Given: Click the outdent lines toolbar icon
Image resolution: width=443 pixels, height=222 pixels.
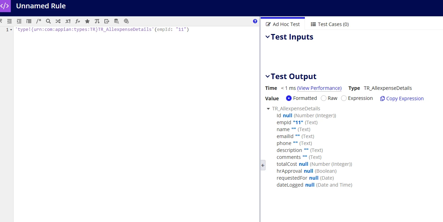Looking at the screenshot, I should [9, 21].
